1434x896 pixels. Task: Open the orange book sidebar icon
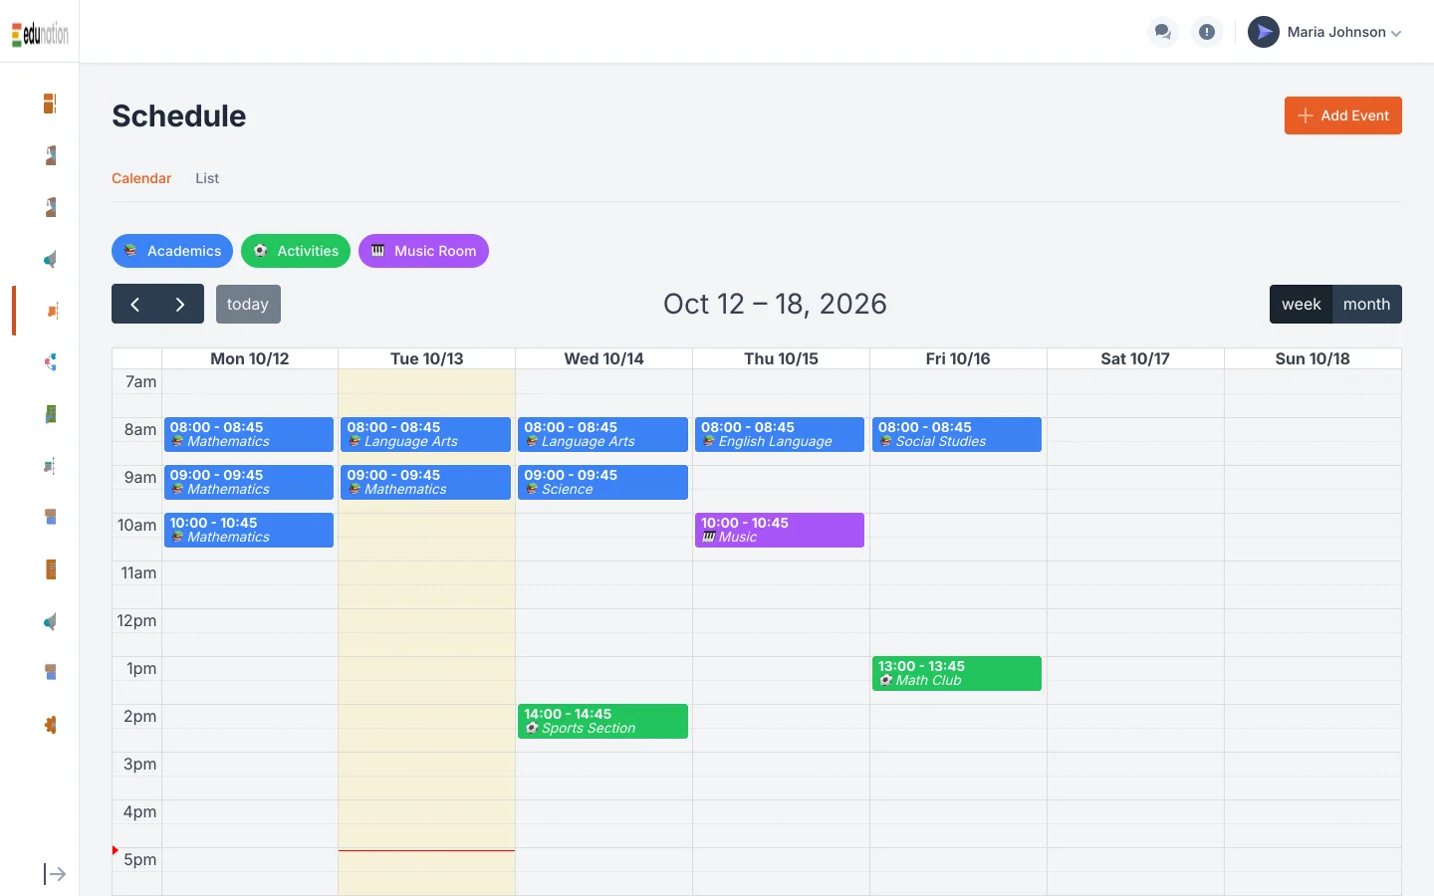(x=50, y=569)
